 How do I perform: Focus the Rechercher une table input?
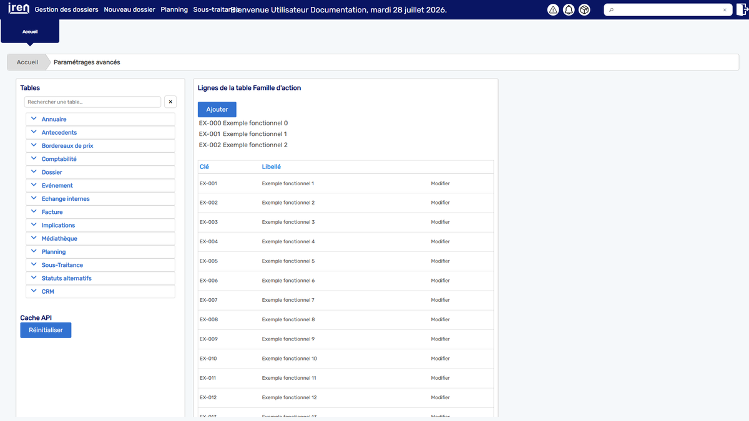pyautogui.click(x=92, y=102)
